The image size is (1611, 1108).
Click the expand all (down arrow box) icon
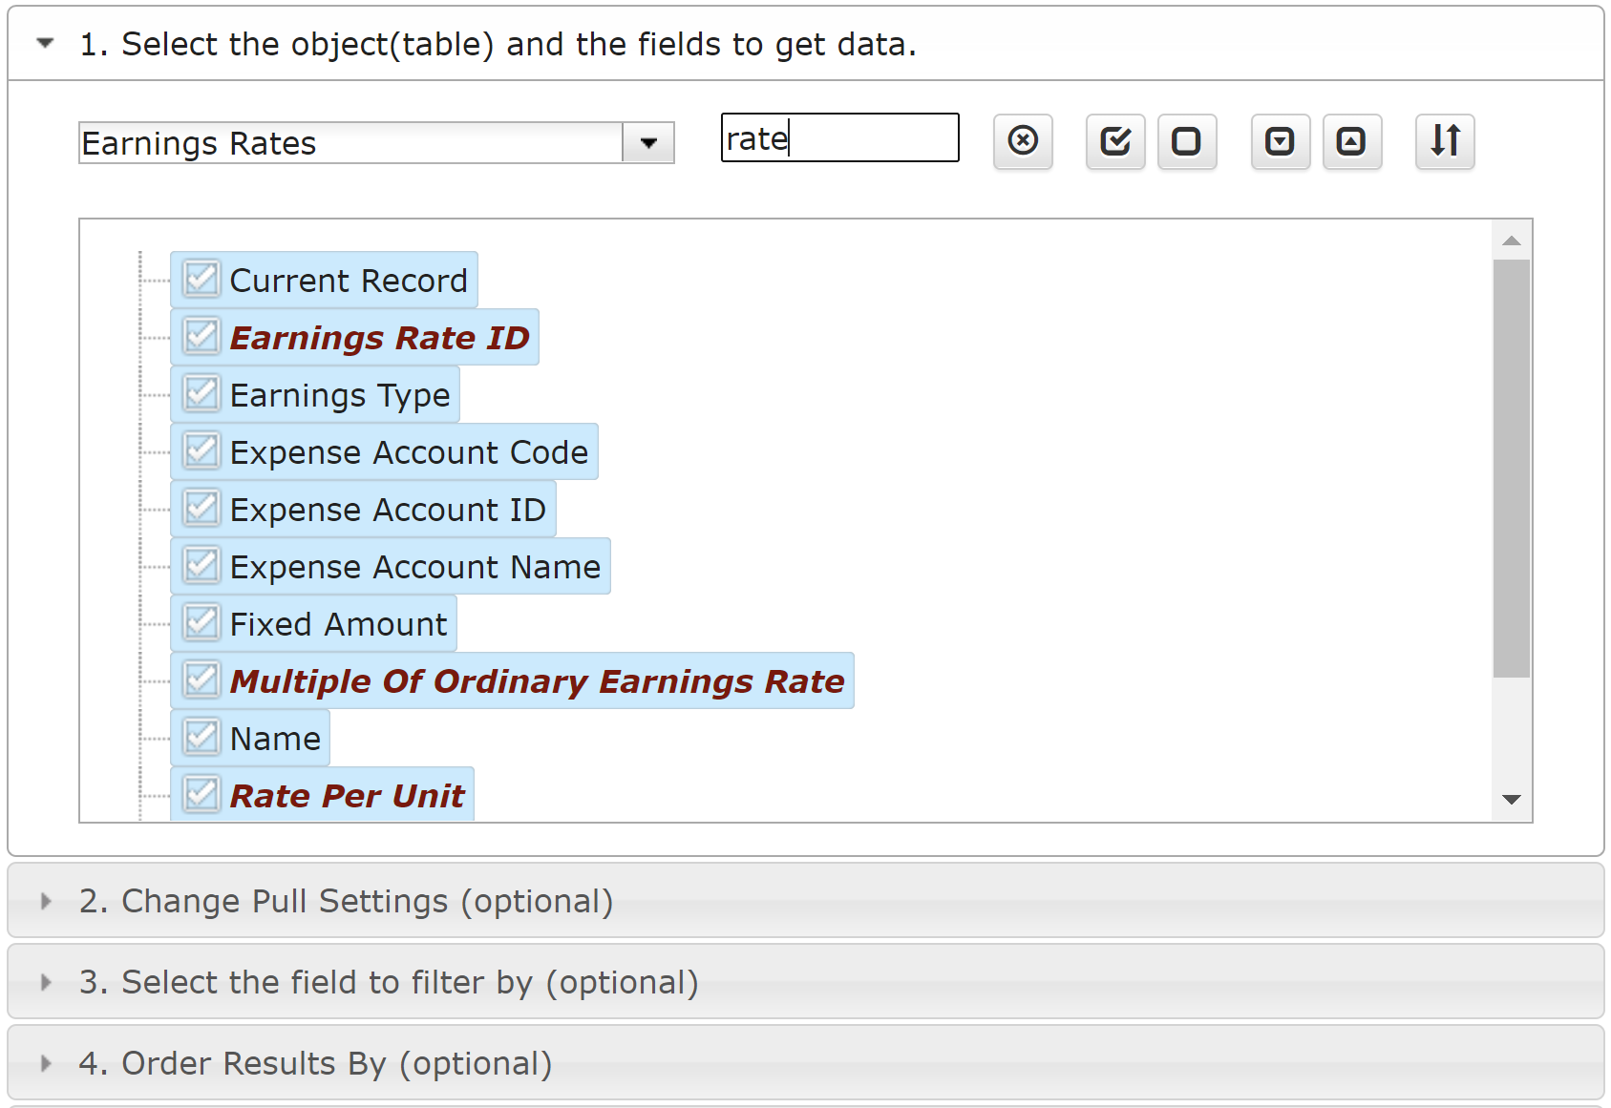point(1281,141)
